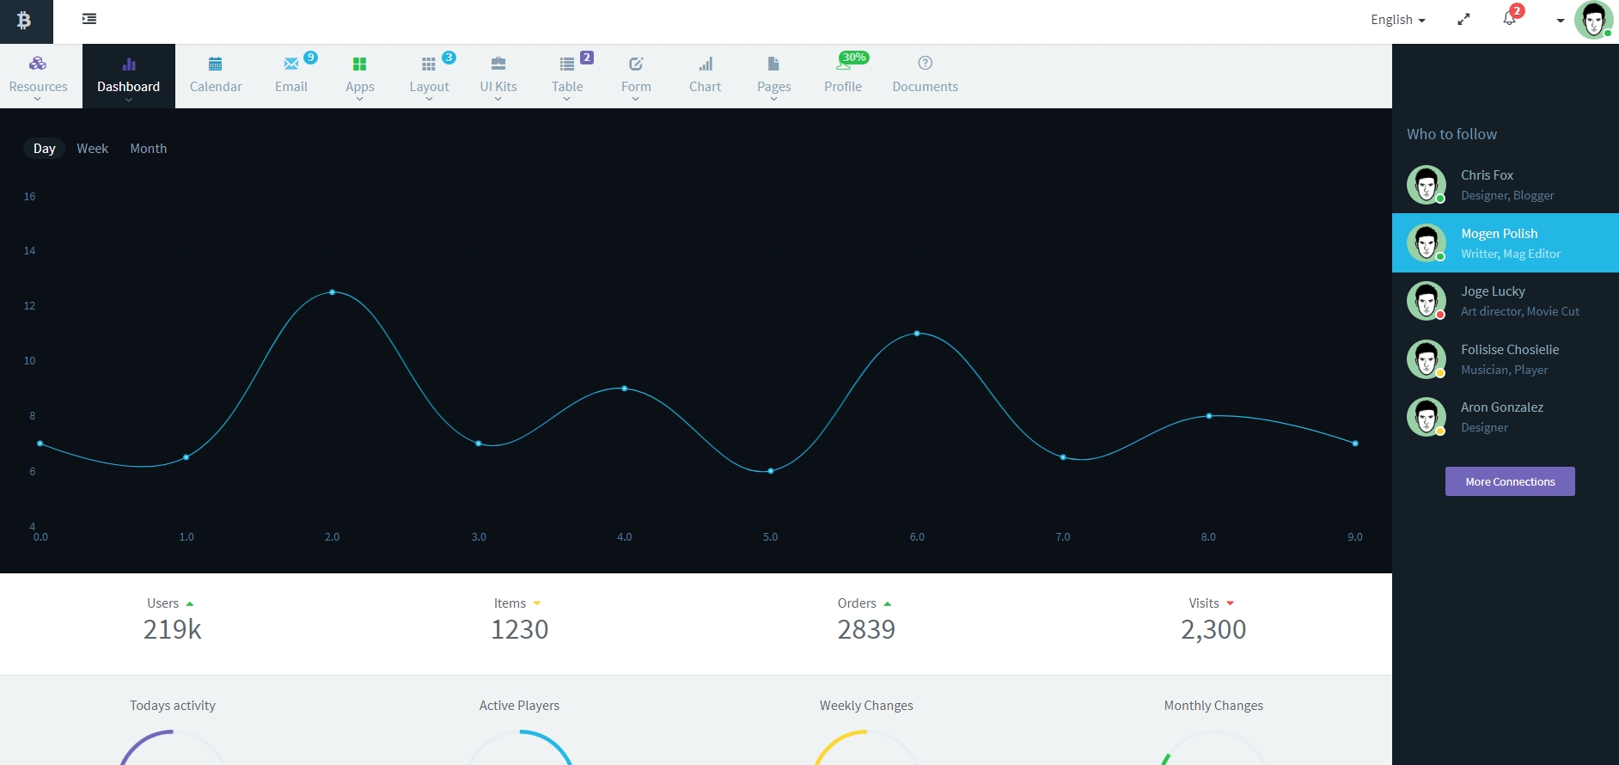Click the Resources cubes icon
Image resolution: width=1619 pixels, height=765 pixels.
click(38, 64)
